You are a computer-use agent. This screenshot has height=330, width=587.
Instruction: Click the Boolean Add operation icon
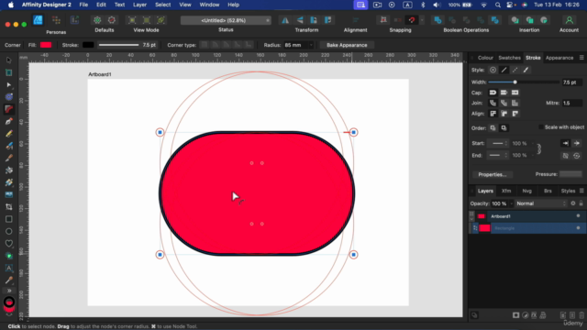point(437,20)
